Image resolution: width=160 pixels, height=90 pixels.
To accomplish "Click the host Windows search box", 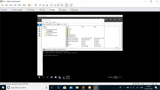I will point(27,87).
